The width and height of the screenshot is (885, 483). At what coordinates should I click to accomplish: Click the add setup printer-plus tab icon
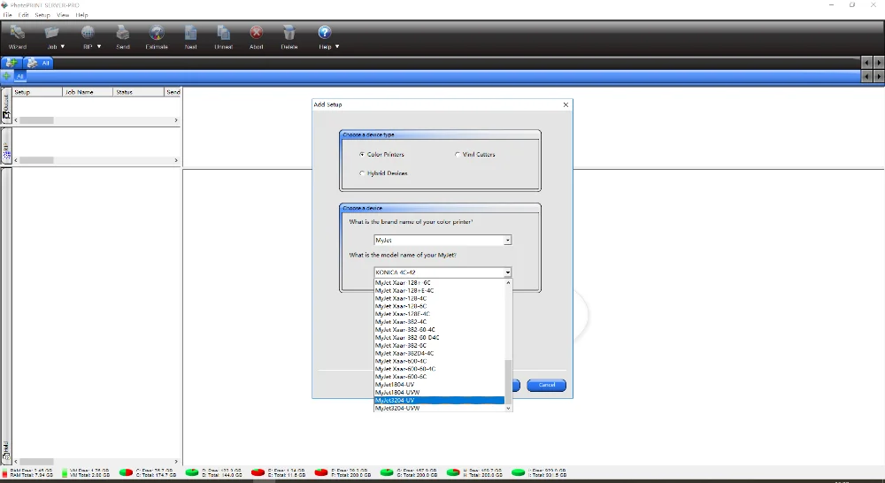11,63
